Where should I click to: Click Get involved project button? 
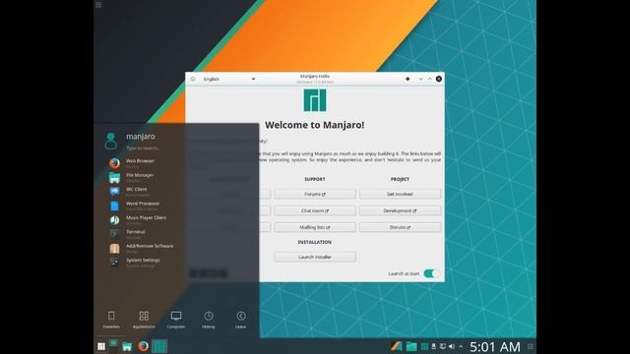point(400,195)
